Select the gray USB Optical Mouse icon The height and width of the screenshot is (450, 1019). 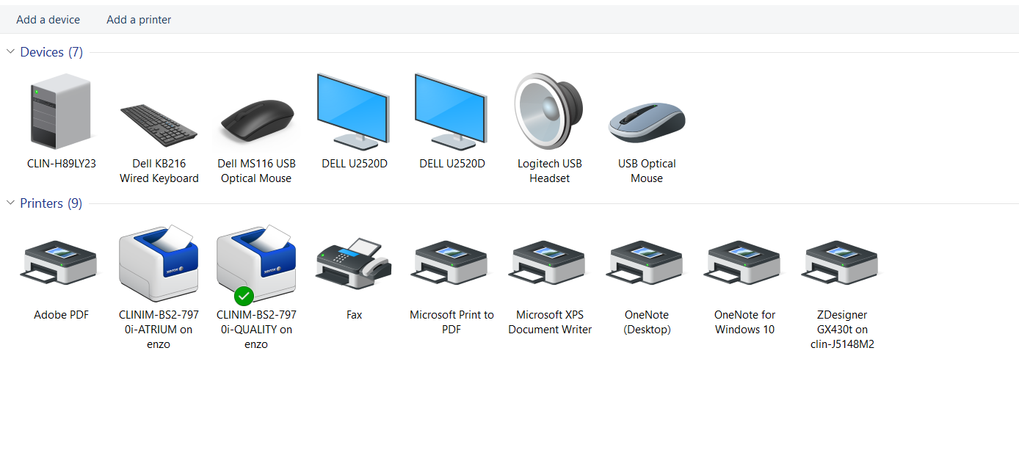click(647, 123)
